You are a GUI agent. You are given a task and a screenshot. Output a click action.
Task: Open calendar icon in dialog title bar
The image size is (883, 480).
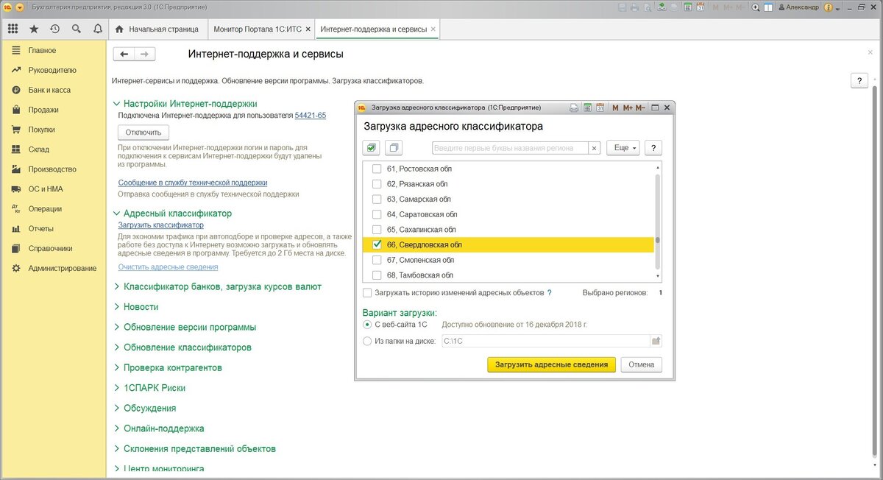(600, 107)
